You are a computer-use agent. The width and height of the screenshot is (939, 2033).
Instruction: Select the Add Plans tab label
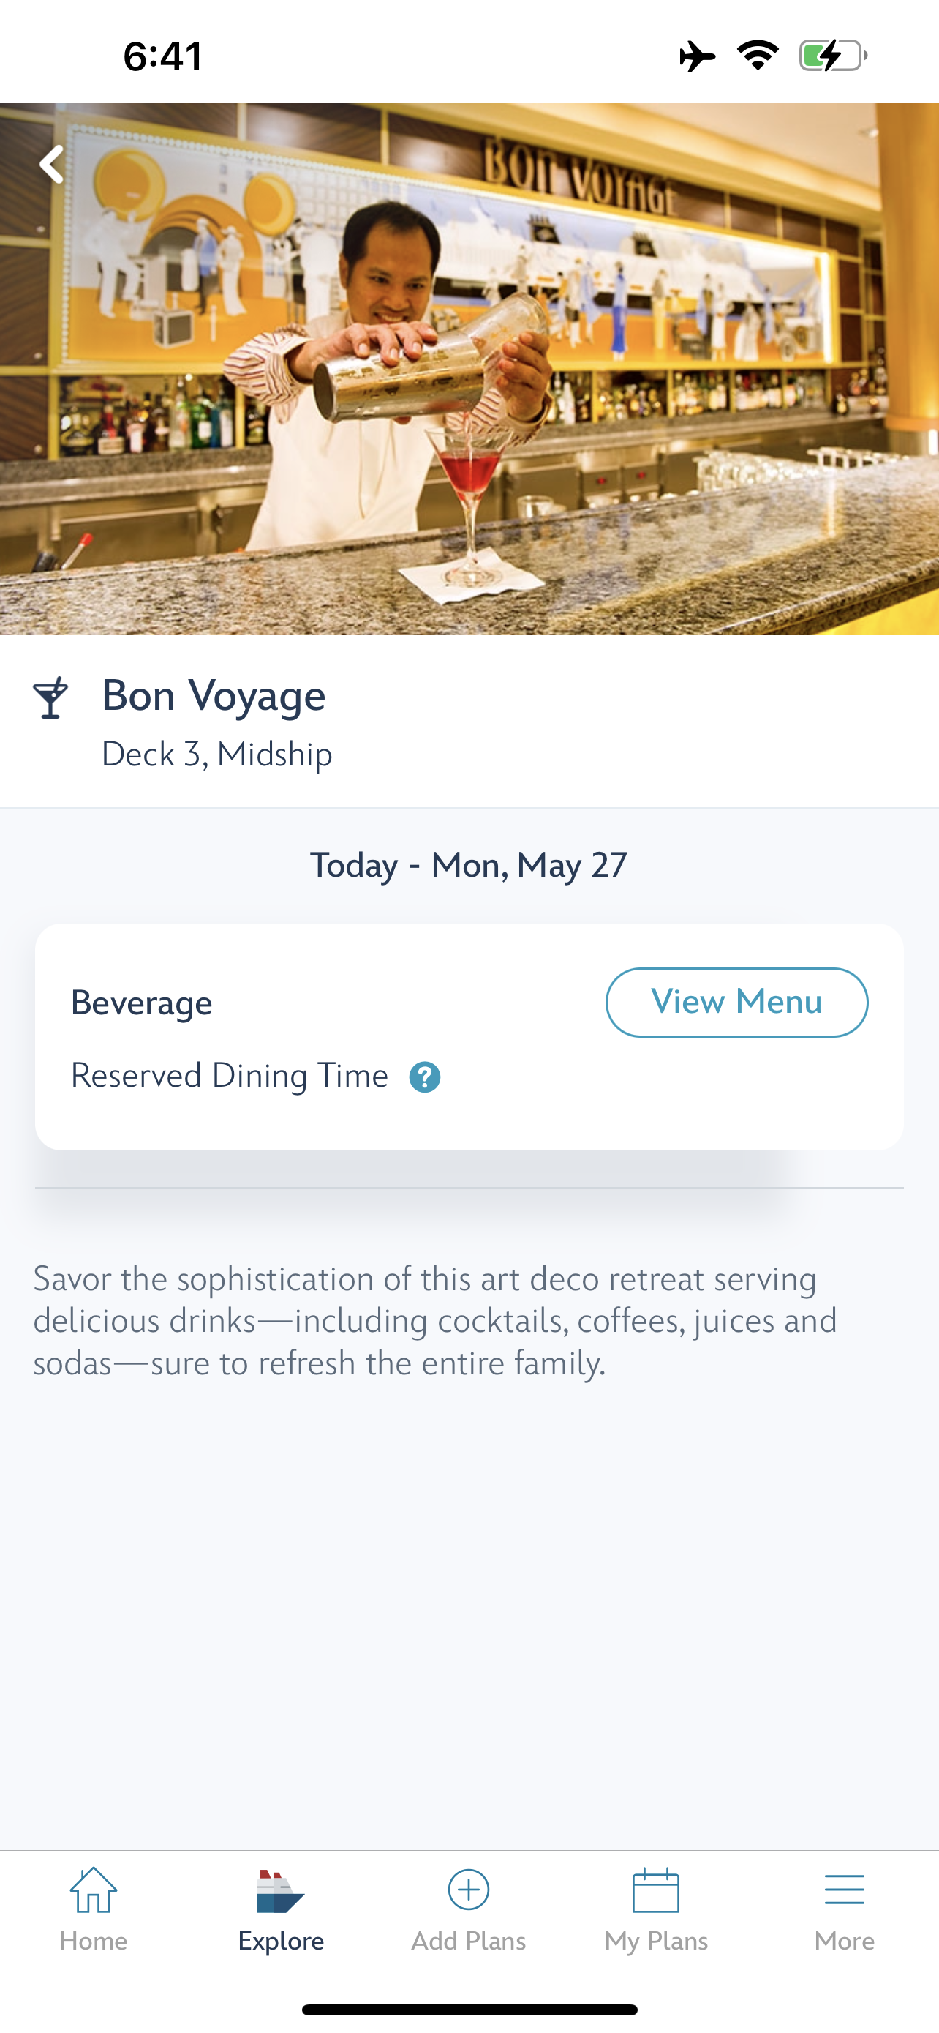tap(468, 1941)
